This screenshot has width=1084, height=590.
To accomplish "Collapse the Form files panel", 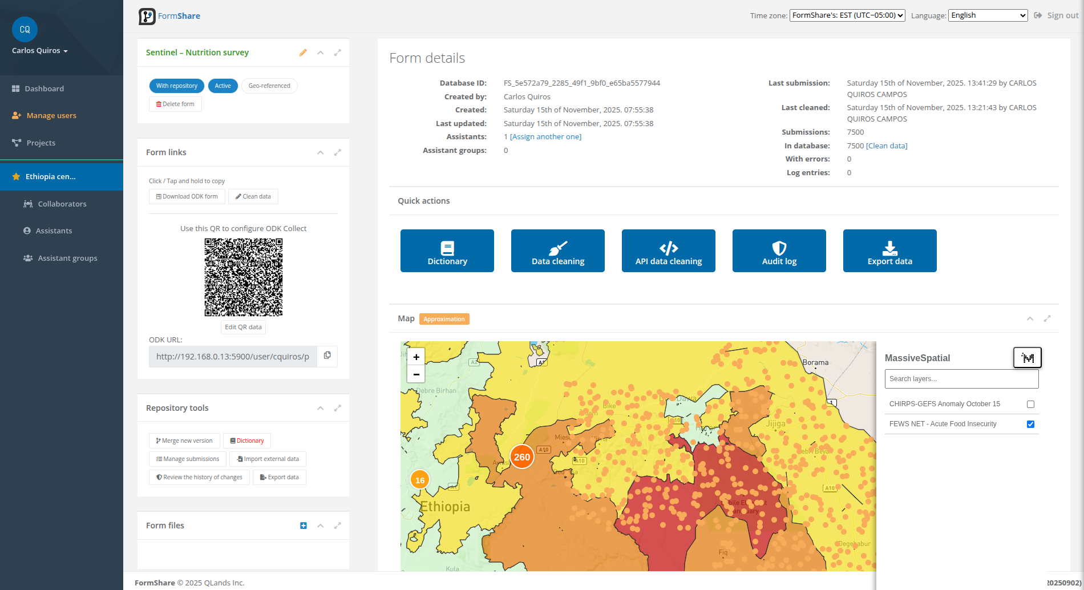I will 321,526.
